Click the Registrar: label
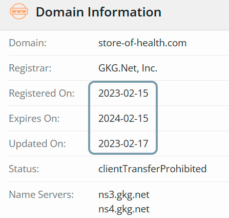This screenshot has height=218, width=229. (x=30, y=68)
